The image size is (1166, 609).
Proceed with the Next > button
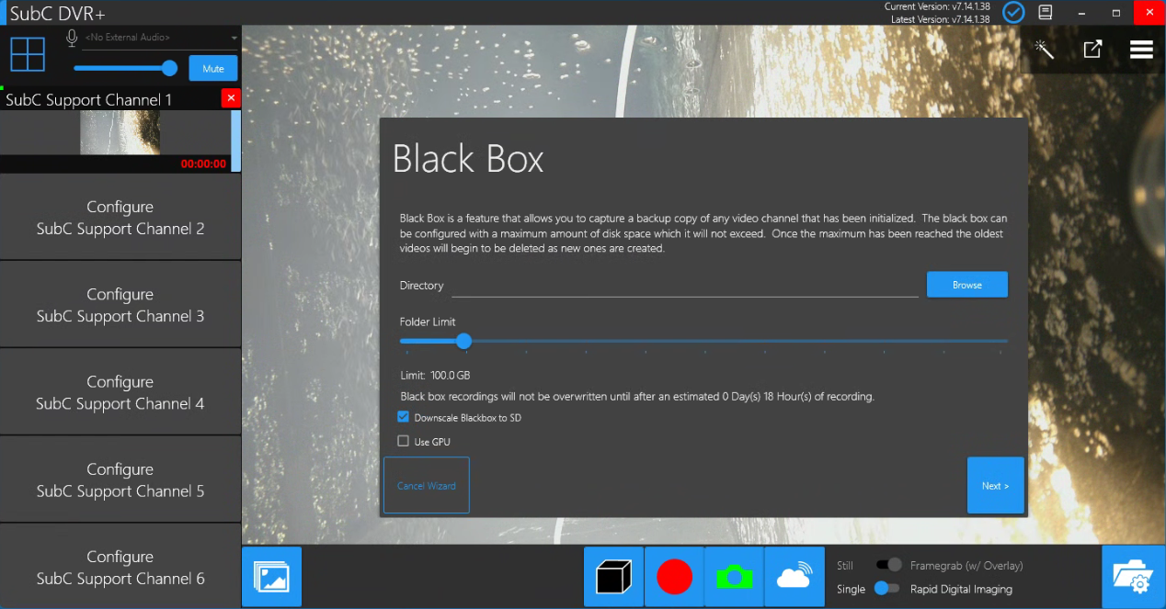(996, 485)
